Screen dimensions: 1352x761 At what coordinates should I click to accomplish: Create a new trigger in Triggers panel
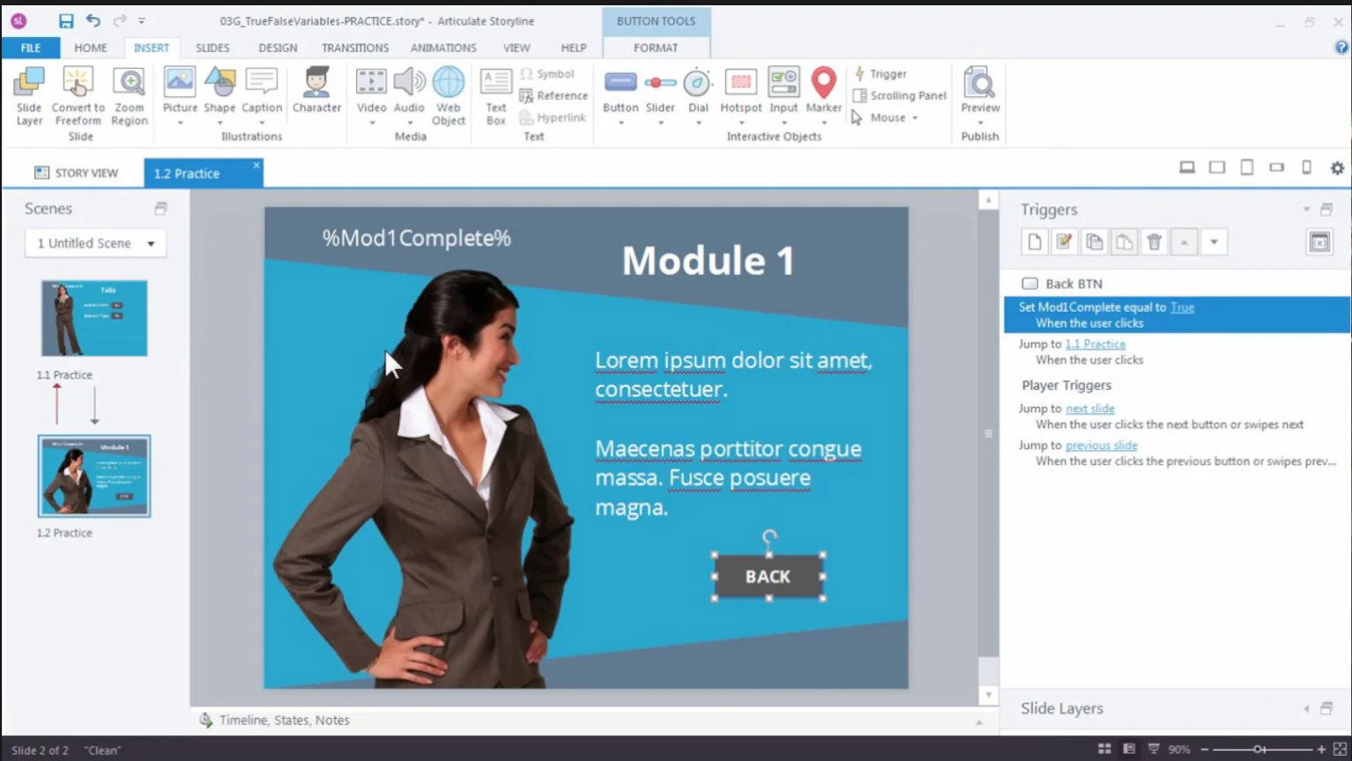[x=1035, y=242]
